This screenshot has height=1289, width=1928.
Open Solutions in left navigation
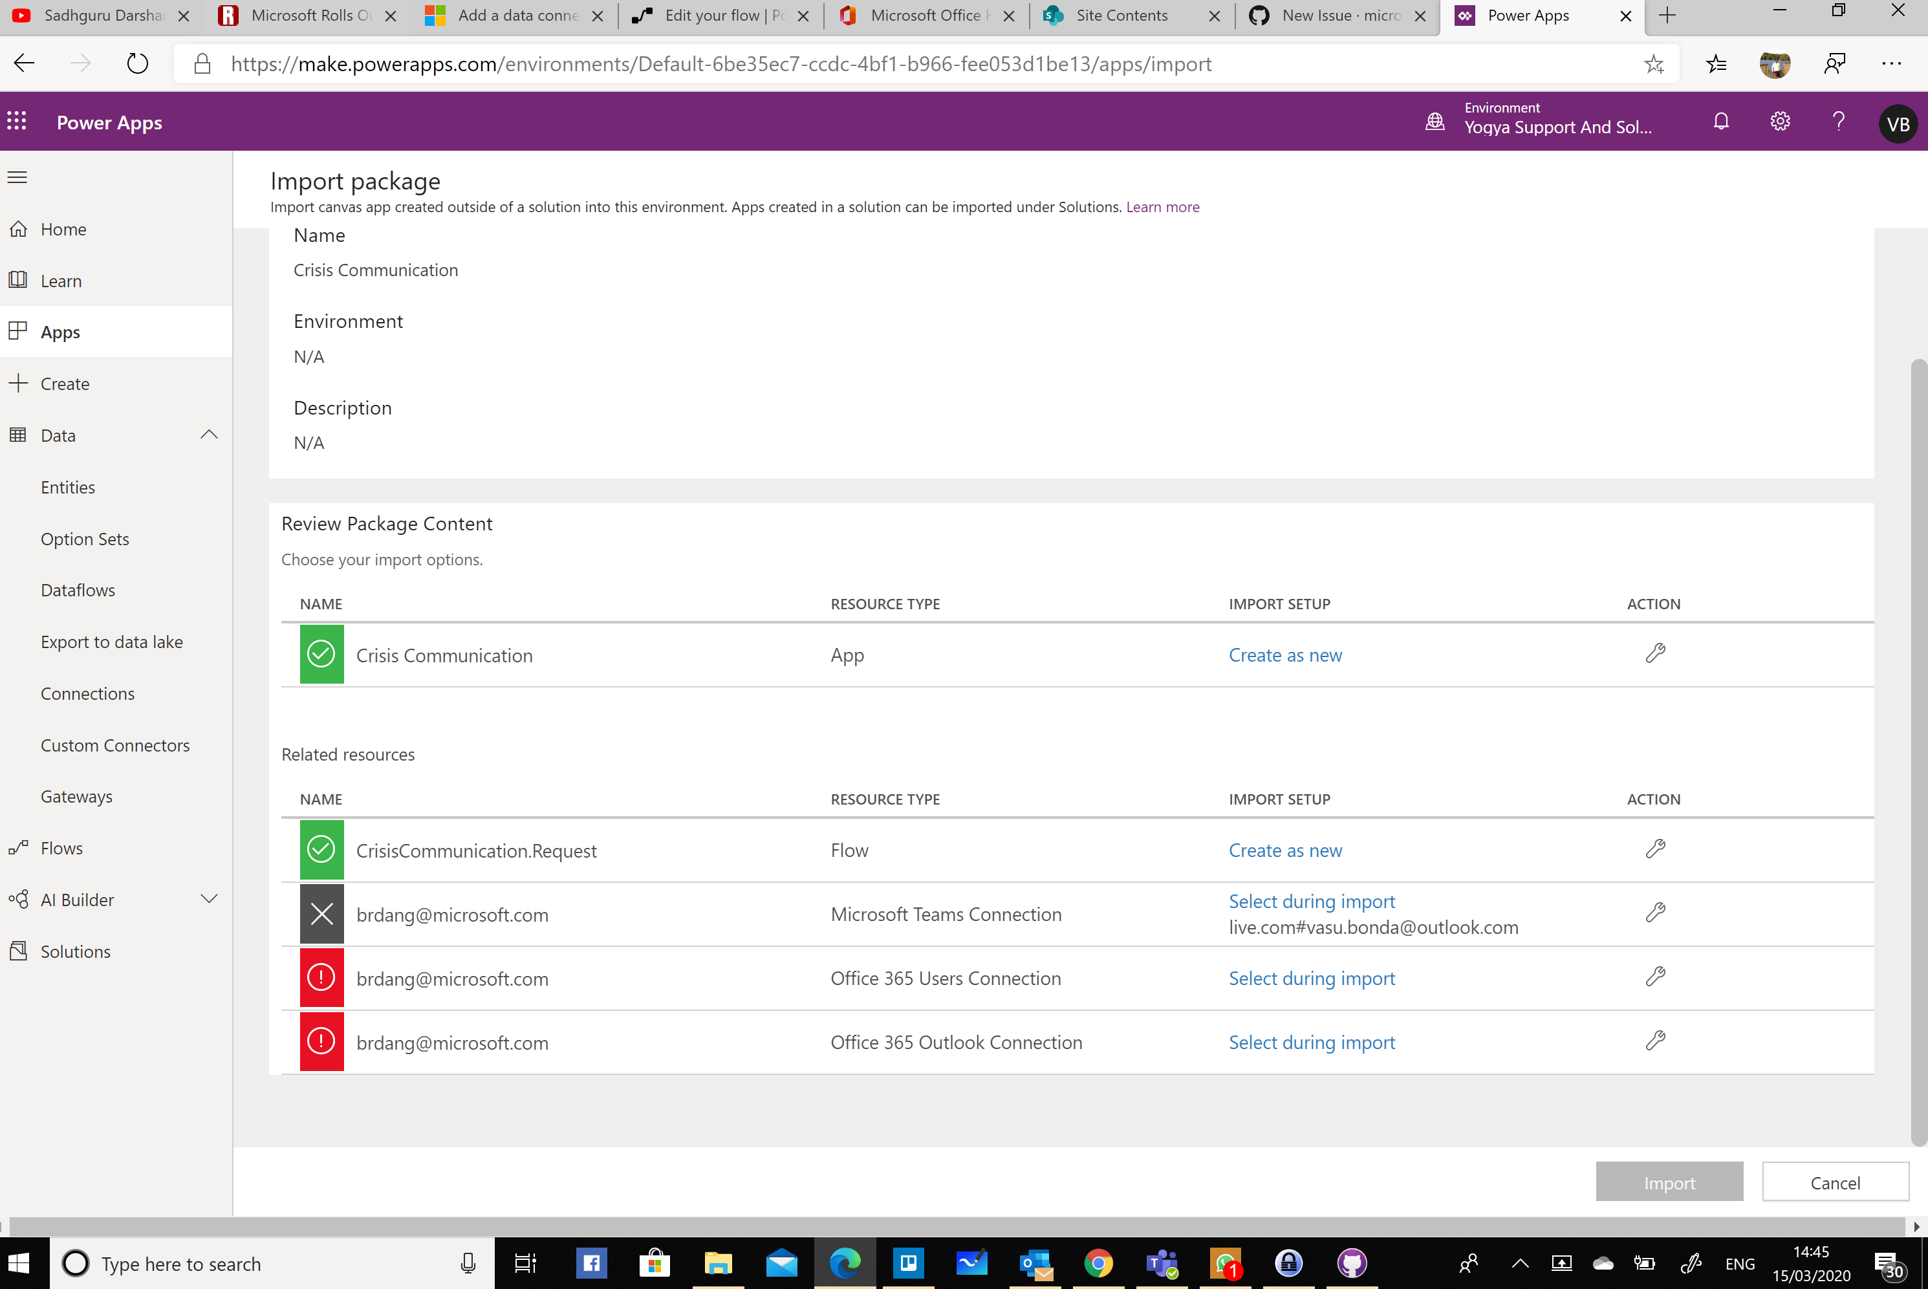tap(116, 951)
